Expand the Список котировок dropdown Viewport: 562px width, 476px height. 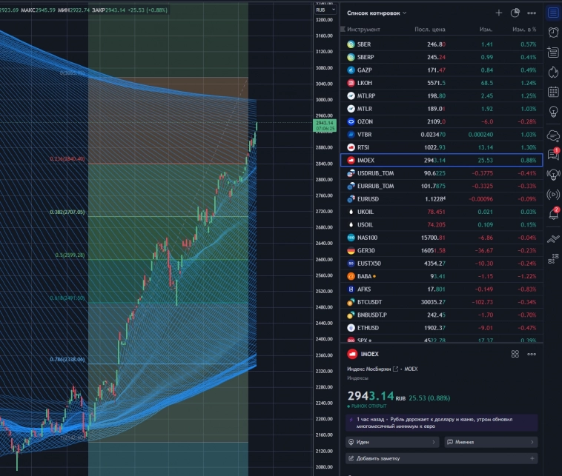coord(378,13)
